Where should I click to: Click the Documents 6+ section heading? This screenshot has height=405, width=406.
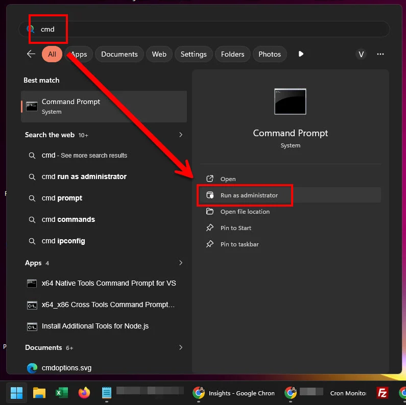(49, 347)
